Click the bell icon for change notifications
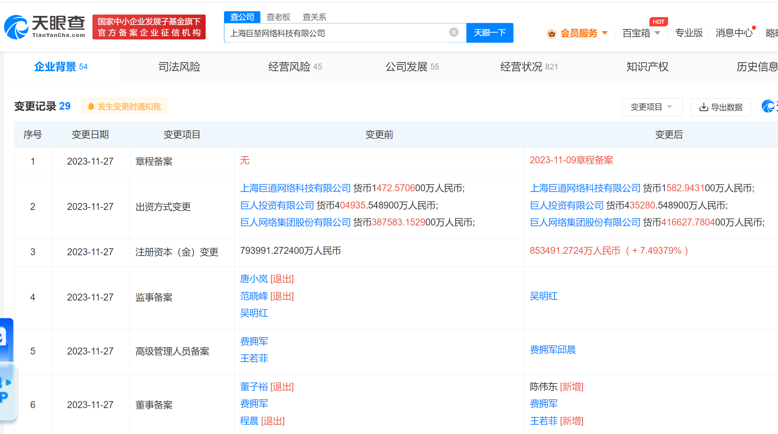 pos(91,106)
